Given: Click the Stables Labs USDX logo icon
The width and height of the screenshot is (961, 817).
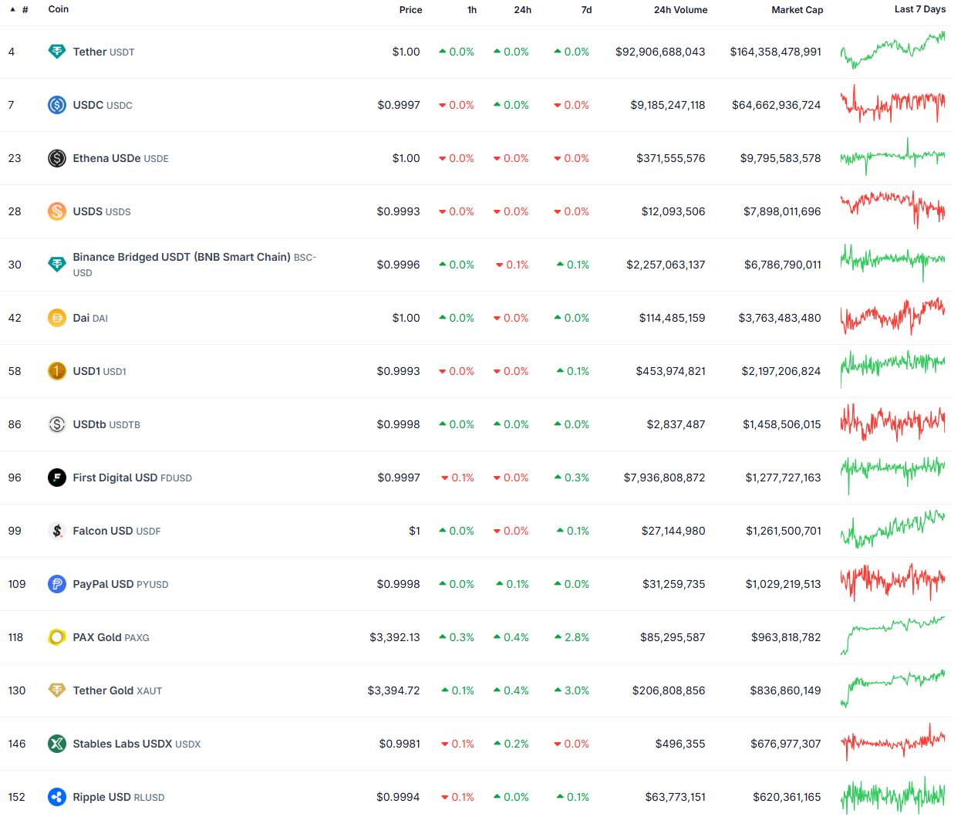Looking at the screenshot, I should (57, 744).
